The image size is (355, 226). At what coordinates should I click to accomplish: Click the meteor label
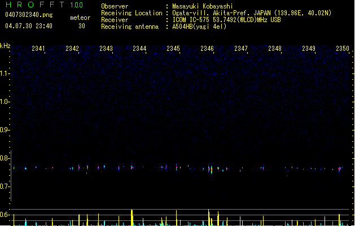(80, 18)
